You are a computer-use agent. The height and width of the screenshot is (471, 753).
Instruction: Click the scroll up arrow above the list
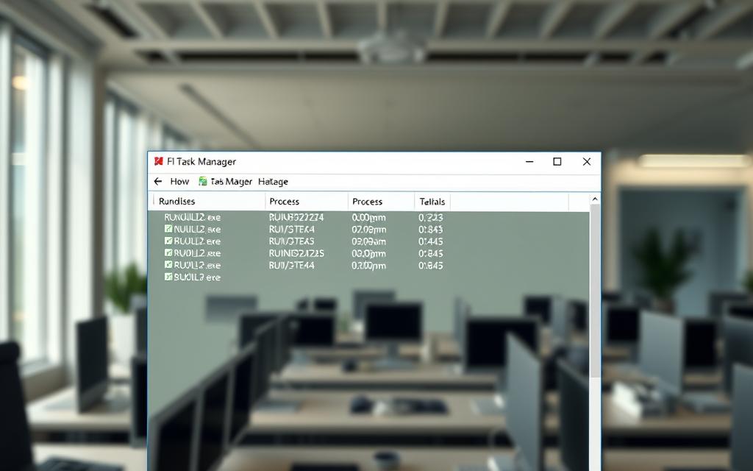coord(595,199)
